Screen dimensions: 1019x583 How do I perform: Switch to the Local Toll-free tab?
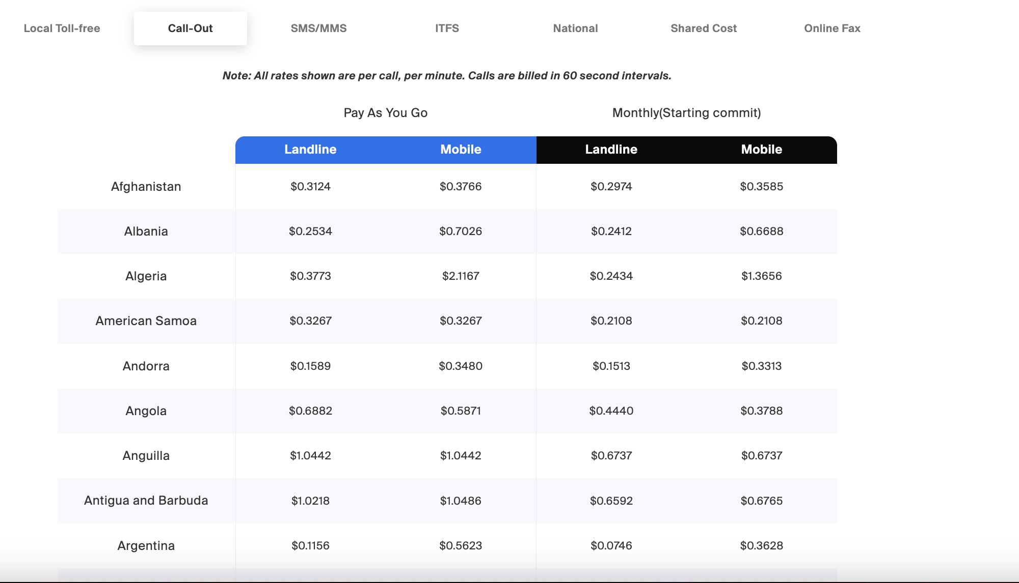point(62,28)
